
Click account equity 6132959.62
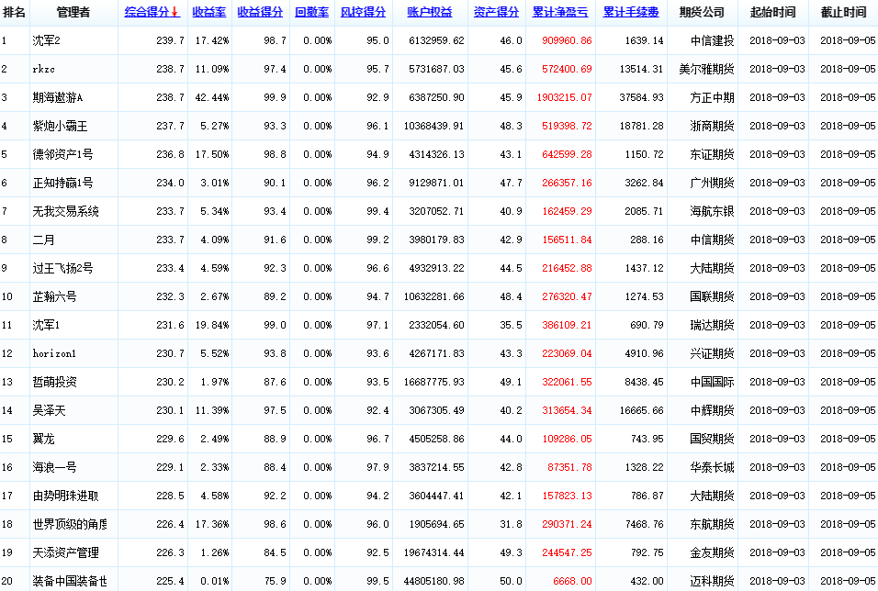(x=437, y=41)
